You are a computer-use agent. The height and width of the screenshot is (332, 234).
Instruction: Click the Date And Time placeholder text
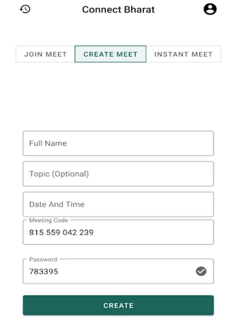tap(57, 204)
